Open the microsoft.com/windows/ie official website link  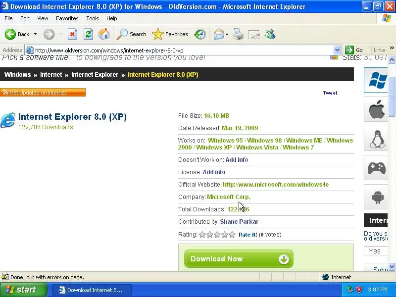coord(276,185)
